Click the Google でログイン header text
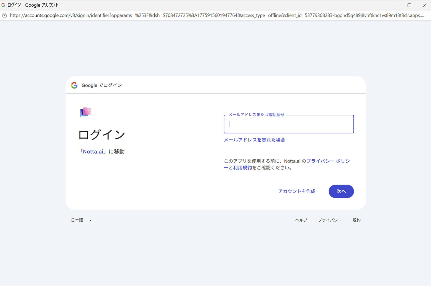 [x=101, y=85]
